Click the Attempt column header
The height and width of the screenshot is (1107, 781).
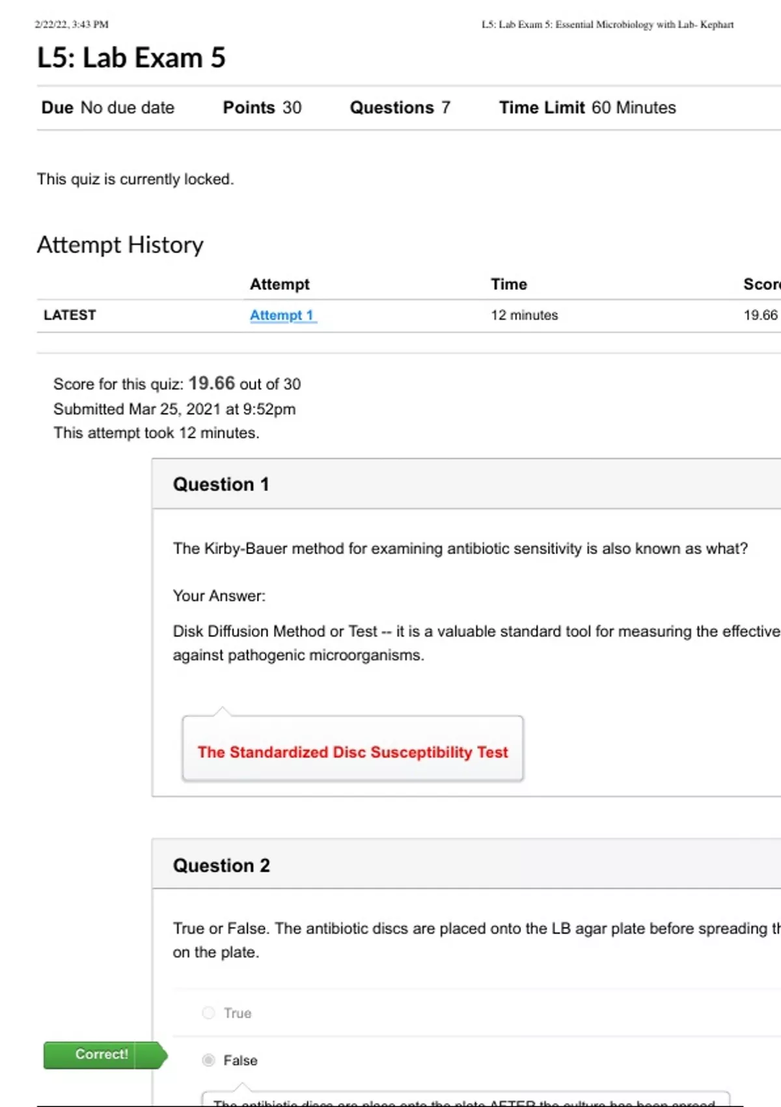pos(280,285)
